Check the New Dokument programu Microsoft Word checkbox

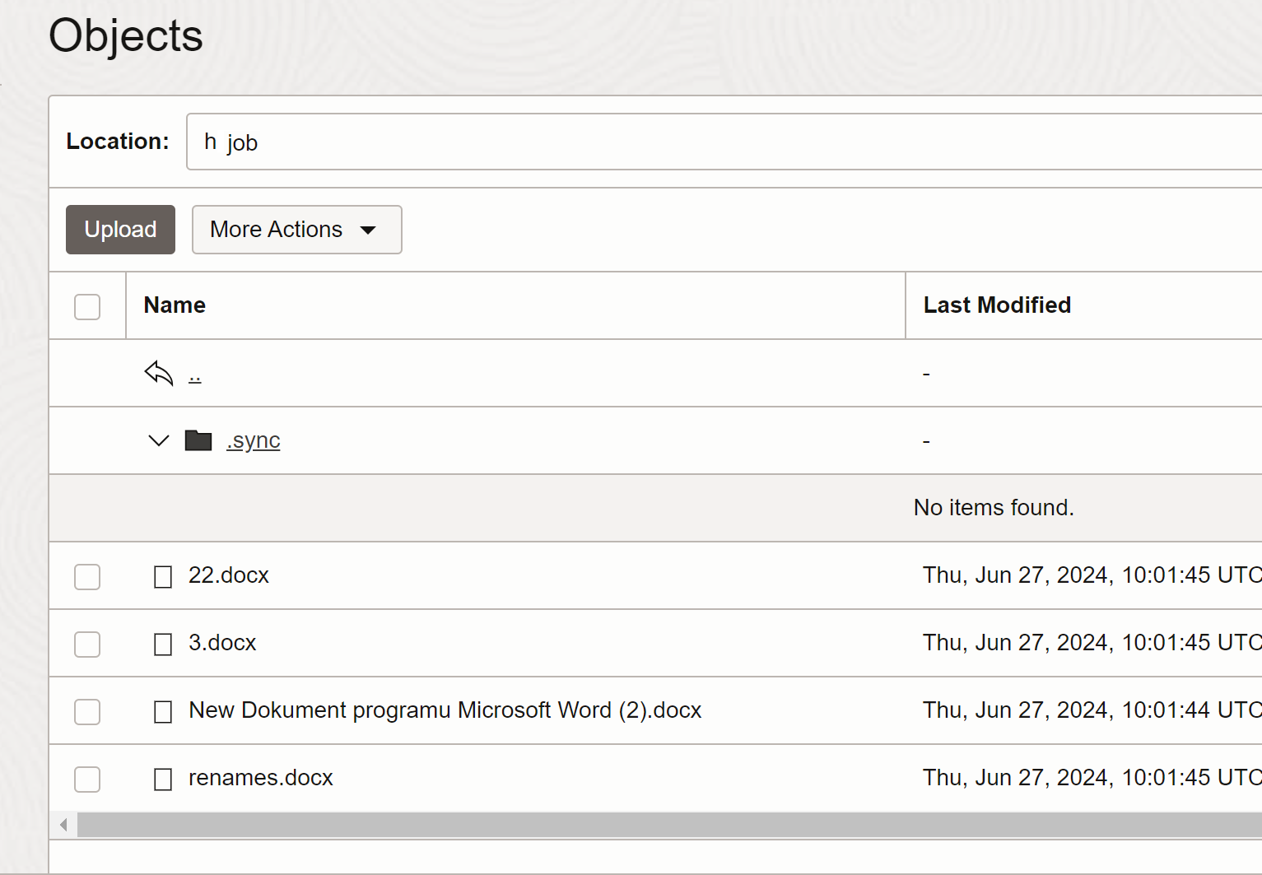coord(87,711)
